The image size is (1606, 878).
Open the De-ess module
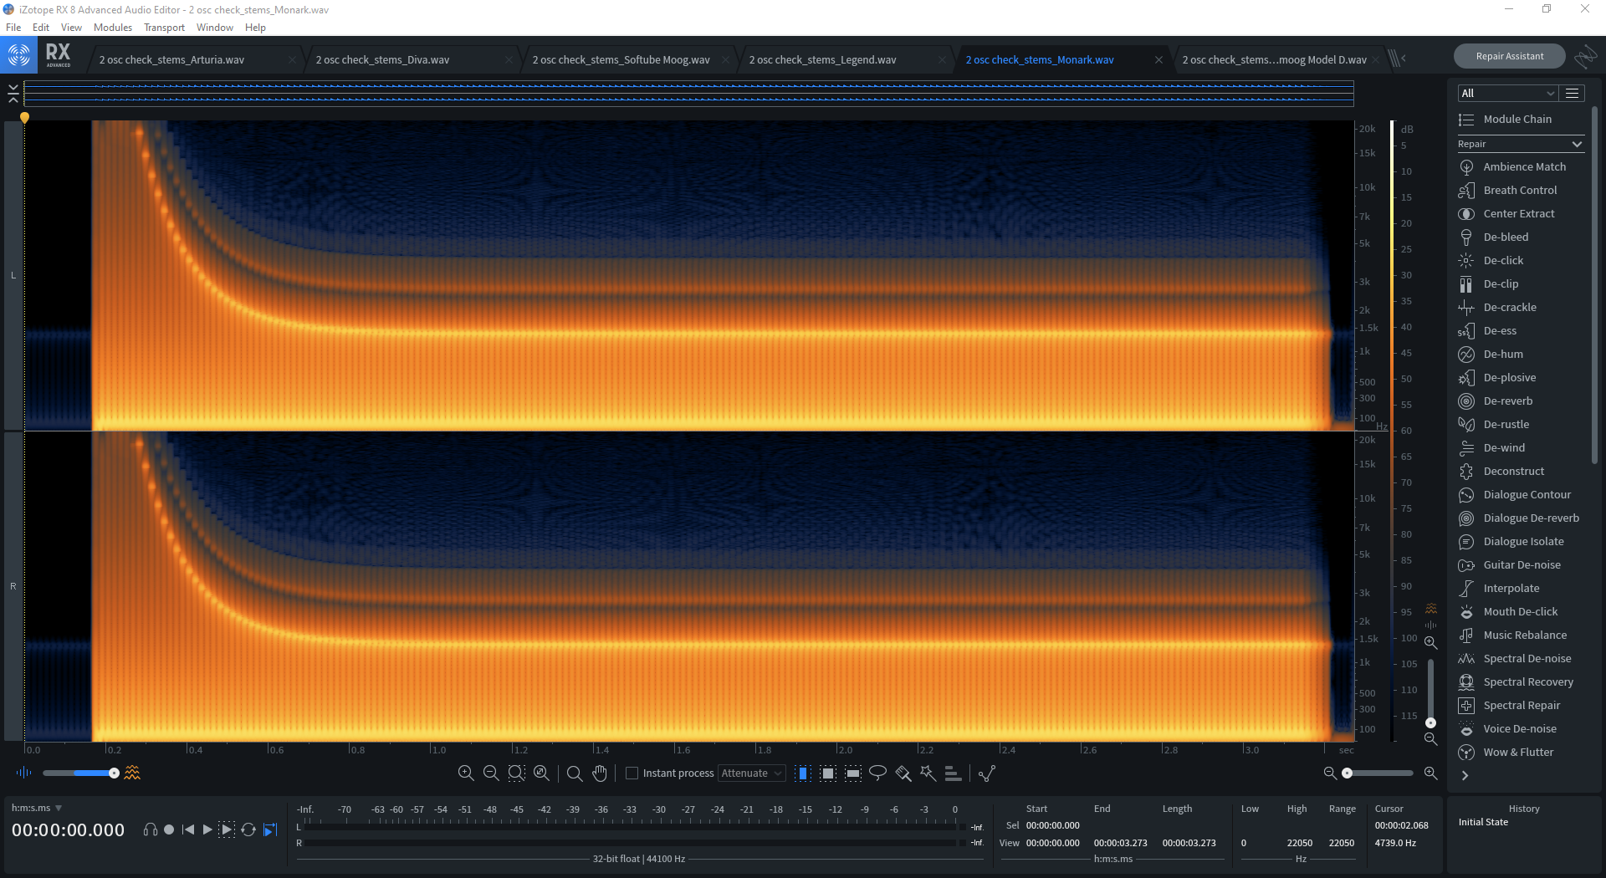[x=1487, y=331]
